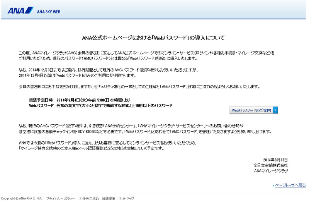Open the 推奨環境 footer link
309x213 pixels.
(109, 199)
